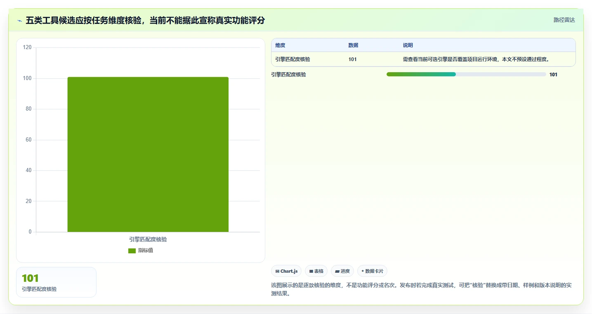This screenshot has height=314, width=592.
Task: Click the 引擎匹配度核验 x-axis label
Action: click(148, 239)
